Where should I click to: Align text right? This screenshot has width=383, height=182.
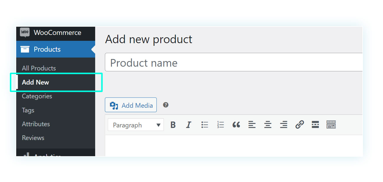pyautogui.click(x=284, y=125)
